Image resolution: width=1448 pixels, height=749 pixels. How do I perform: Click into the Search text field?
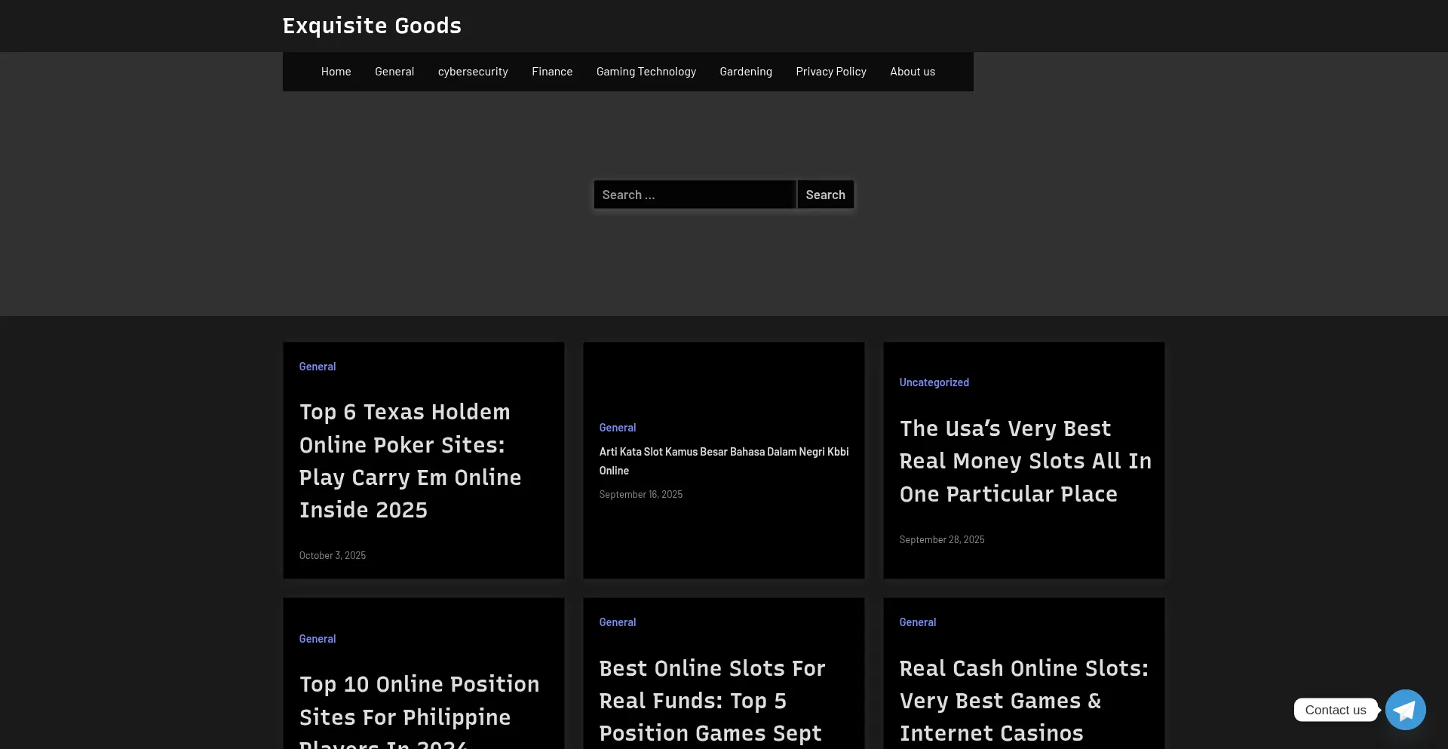coord(695,195)
